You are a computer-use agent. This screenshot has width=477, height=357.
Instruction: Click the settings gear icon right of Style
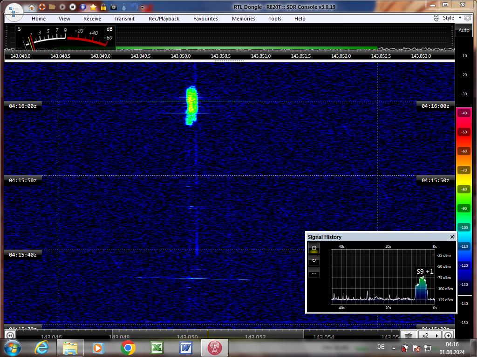[468, 18]
